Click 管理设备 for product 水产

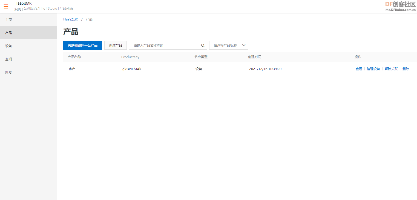[x=373, y=69]
